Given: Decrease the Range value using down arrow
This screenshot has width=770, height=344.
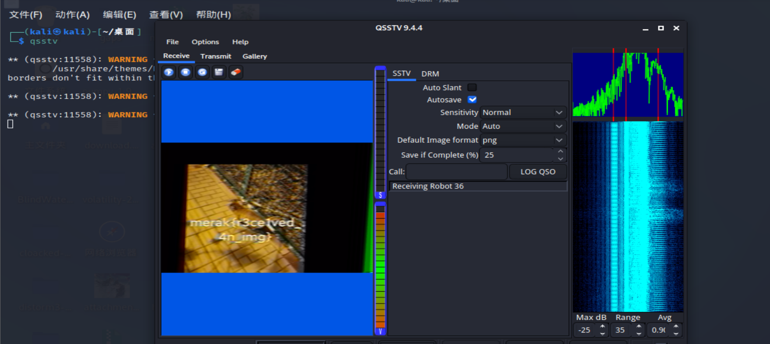Looking at the screenshot, I should click(x=639, y=333).
